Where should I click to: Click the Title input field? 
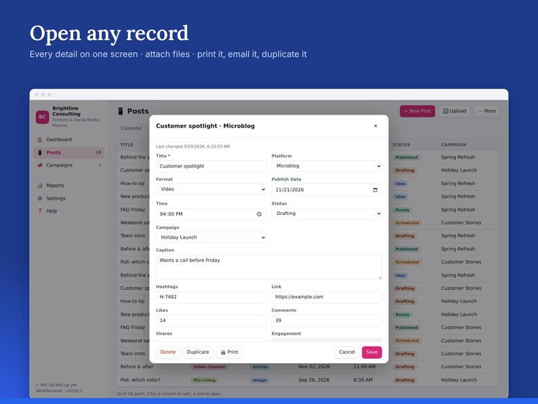click(211, 166)
